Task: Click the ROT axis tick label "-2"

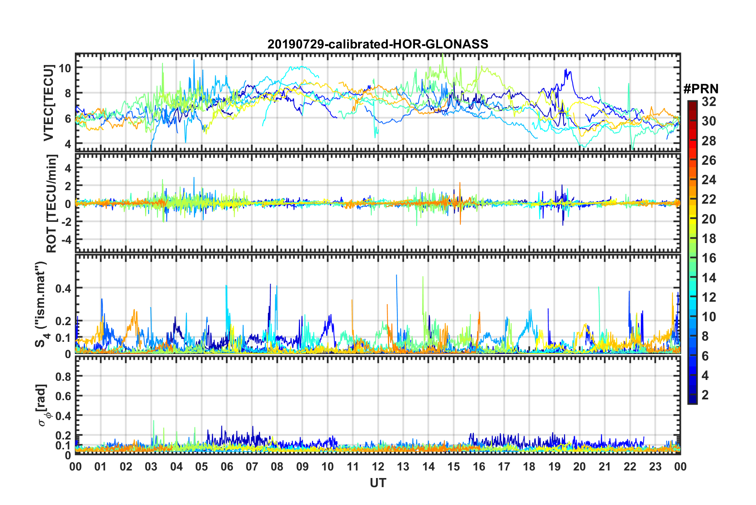Action: click(66, 222)
